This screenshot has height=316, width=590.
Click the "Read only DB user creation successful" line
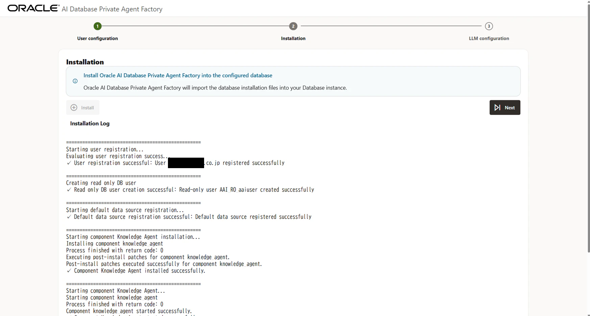[190, 190]
